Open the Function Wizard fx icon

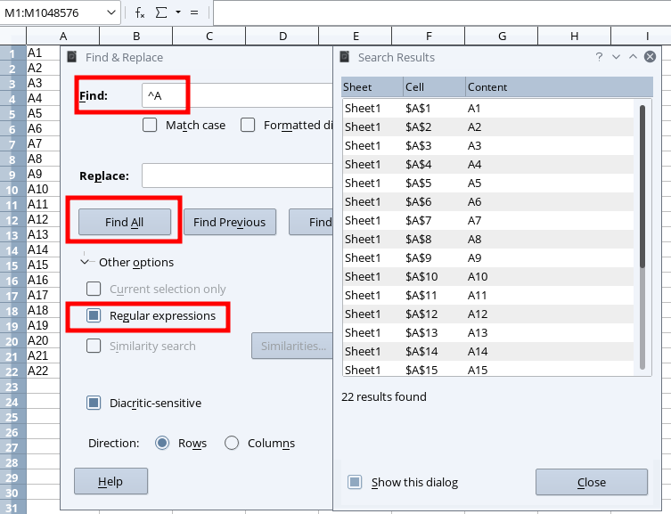pyautogui.click(x=140, y=12)
